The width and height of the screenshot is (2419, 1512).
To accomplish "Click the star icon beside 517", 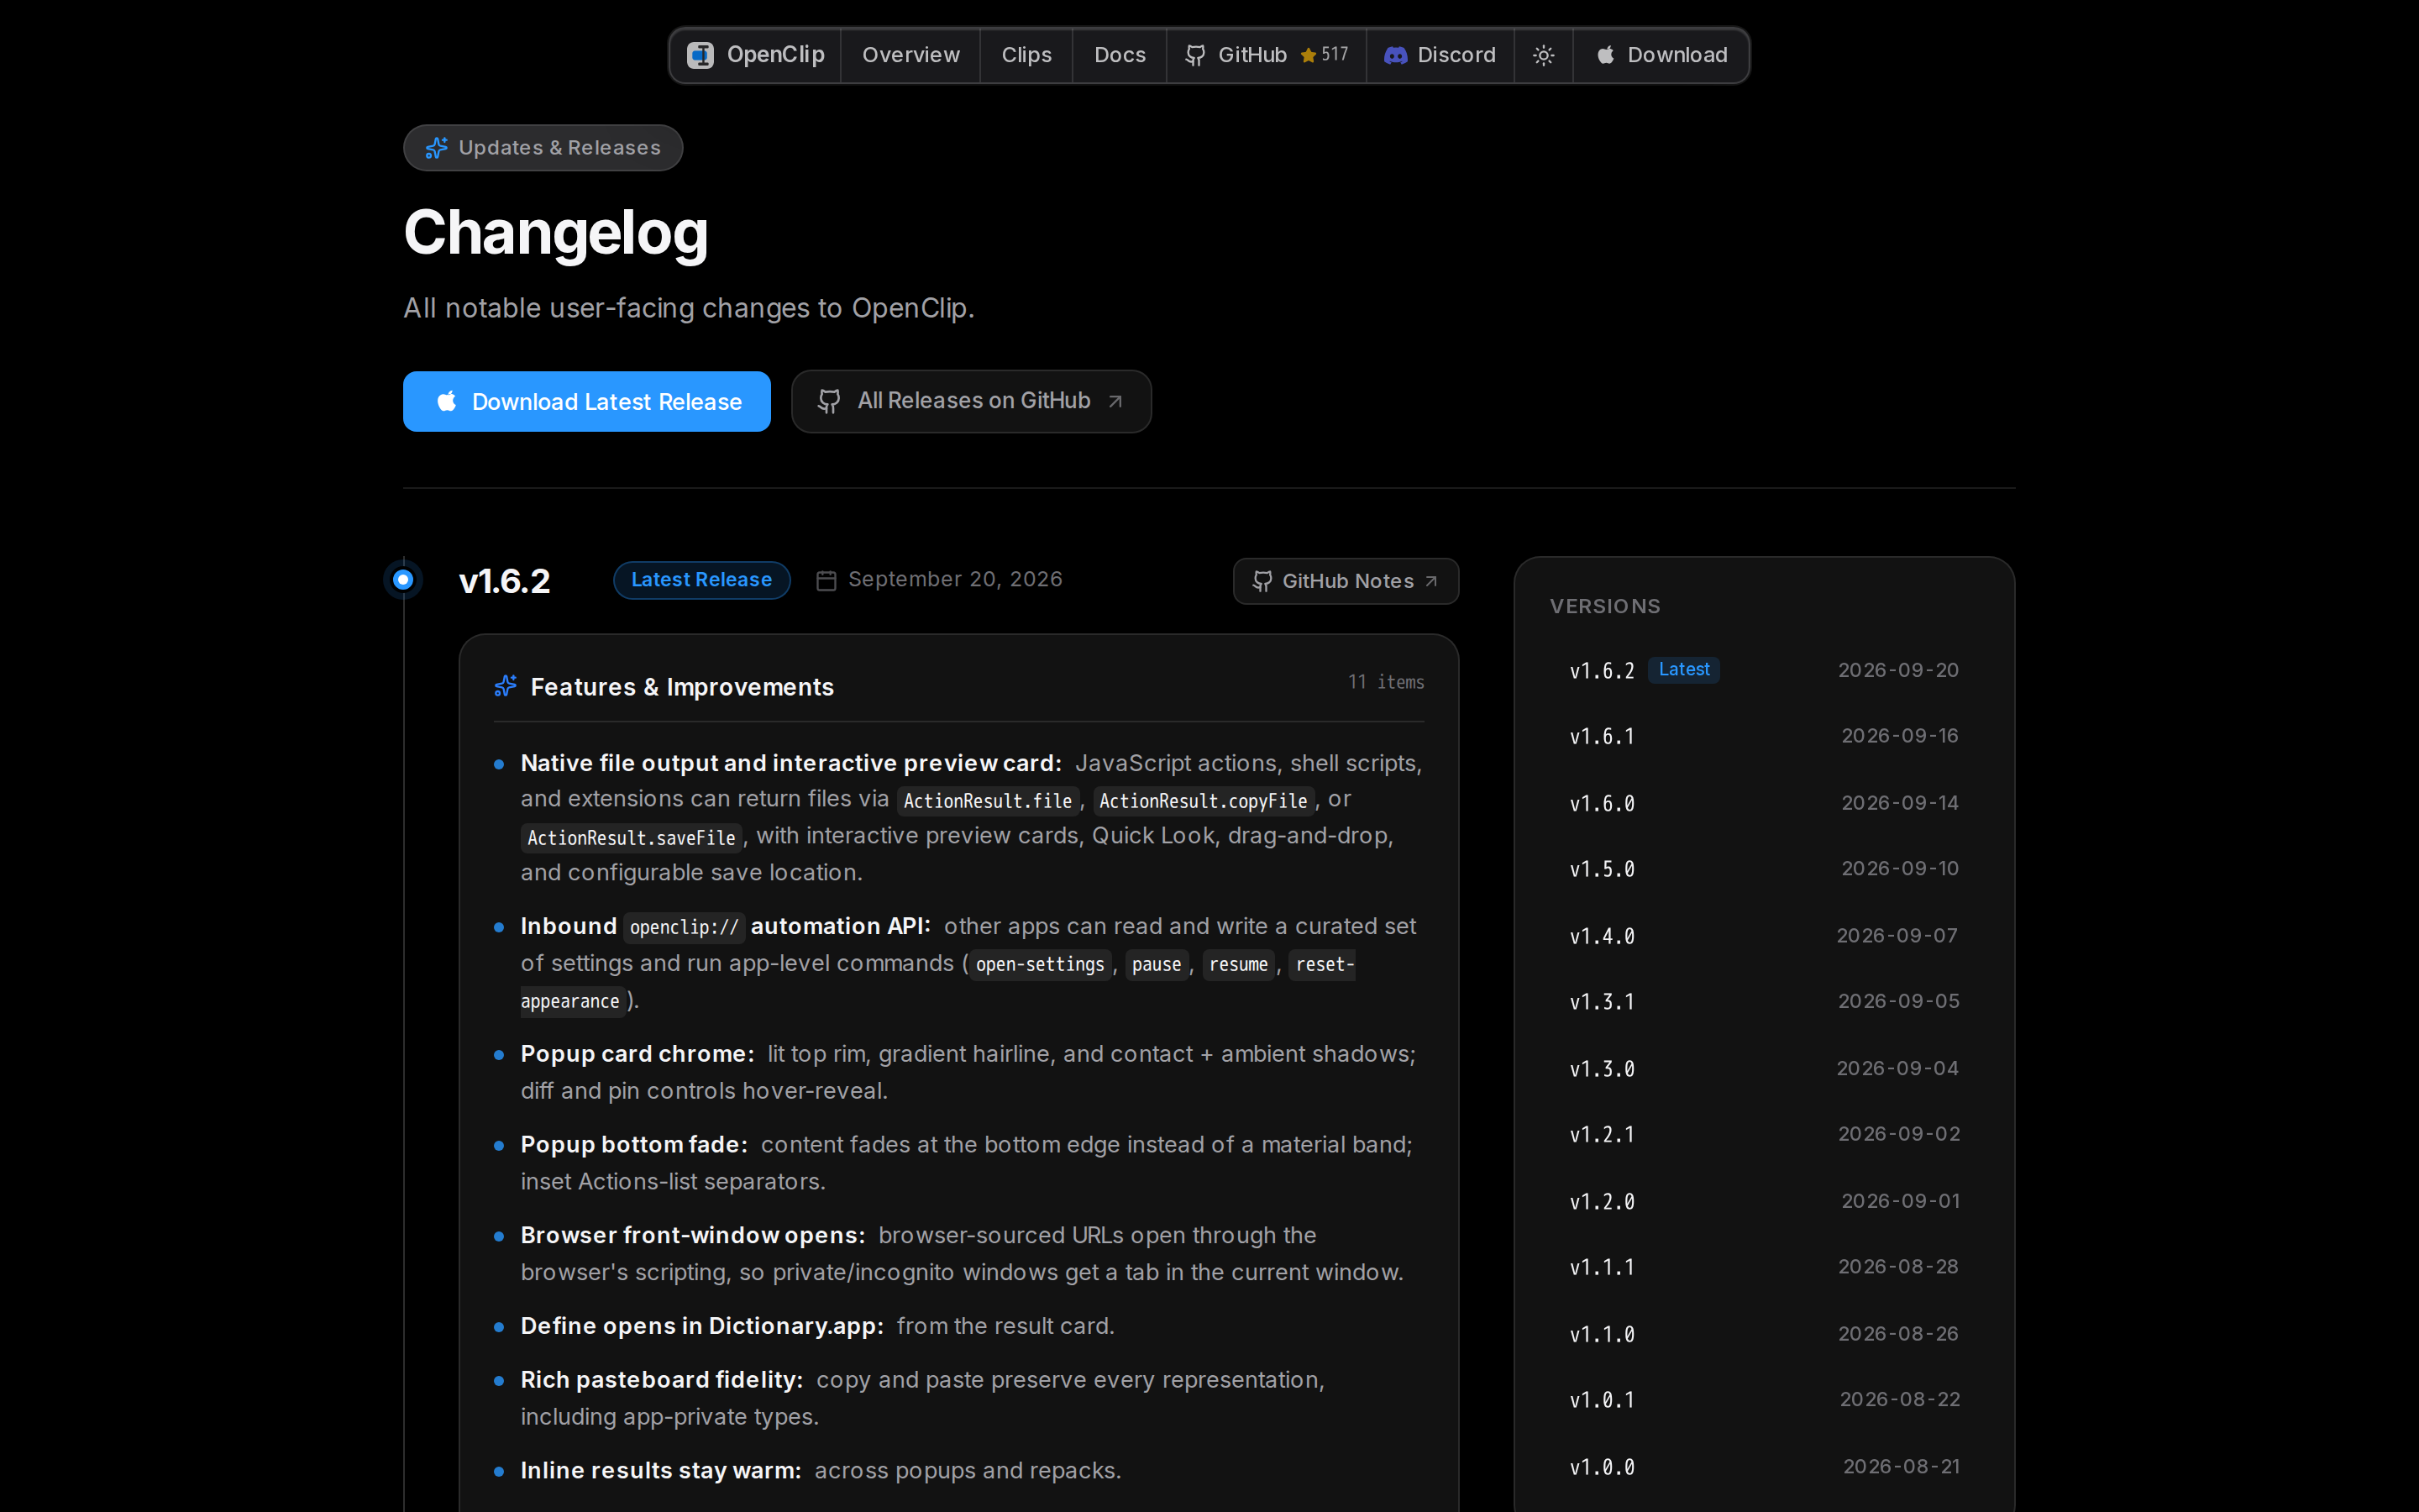I will click(1308, 55).
